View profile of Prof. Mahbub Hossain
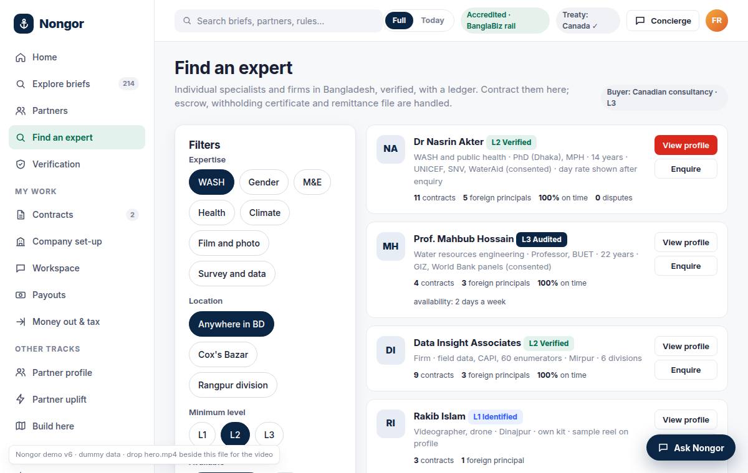748x473 pixels. [x=686, y=242]
